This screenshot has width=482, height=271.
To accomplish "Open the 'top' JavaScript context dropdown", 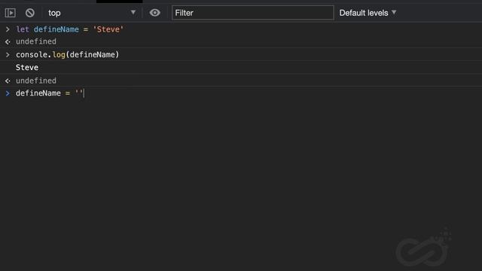I will [x=92, y=13].
